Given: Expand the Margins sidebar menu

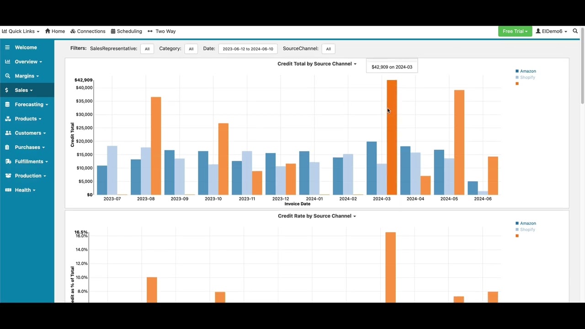Looking at the screenshot, I should point(27,76).
